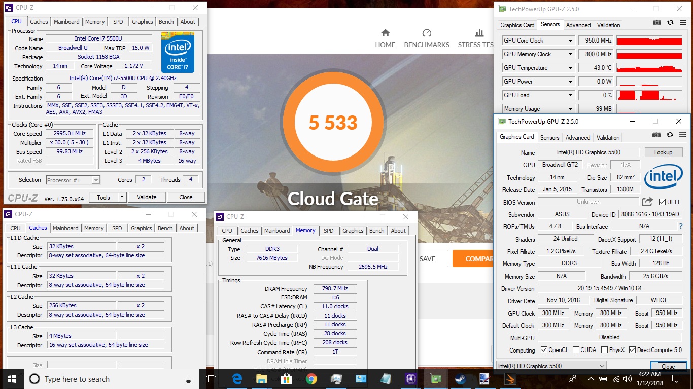Open Intel(R) HD Graphics 5500 GPU selector
The height and width of the screenshot is (389, 693).
pos(551,366)
